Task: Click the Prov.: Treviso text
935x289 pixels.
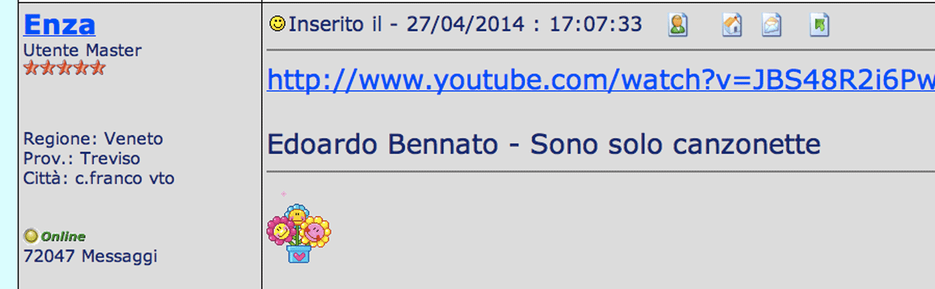Action: pos(82,158)
